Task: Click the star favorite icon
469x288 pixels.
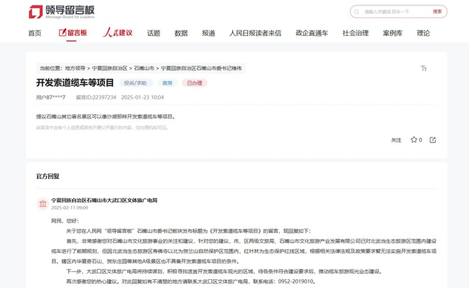Action: pyautogui.click(x=413, y=140)
